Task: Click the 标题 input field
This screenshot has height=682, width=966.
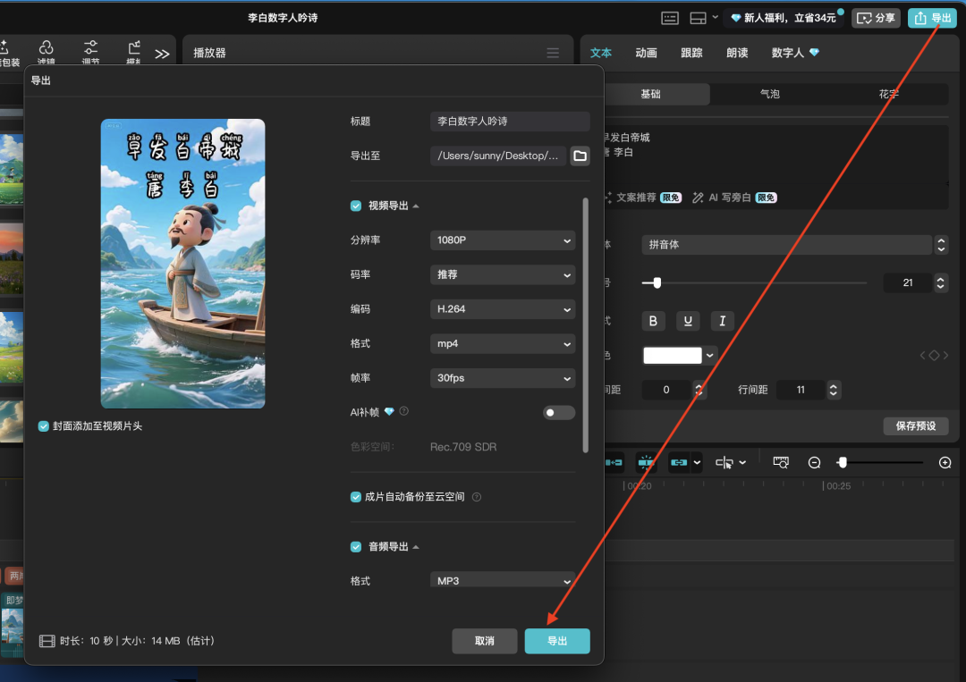Action: (510, 122)
